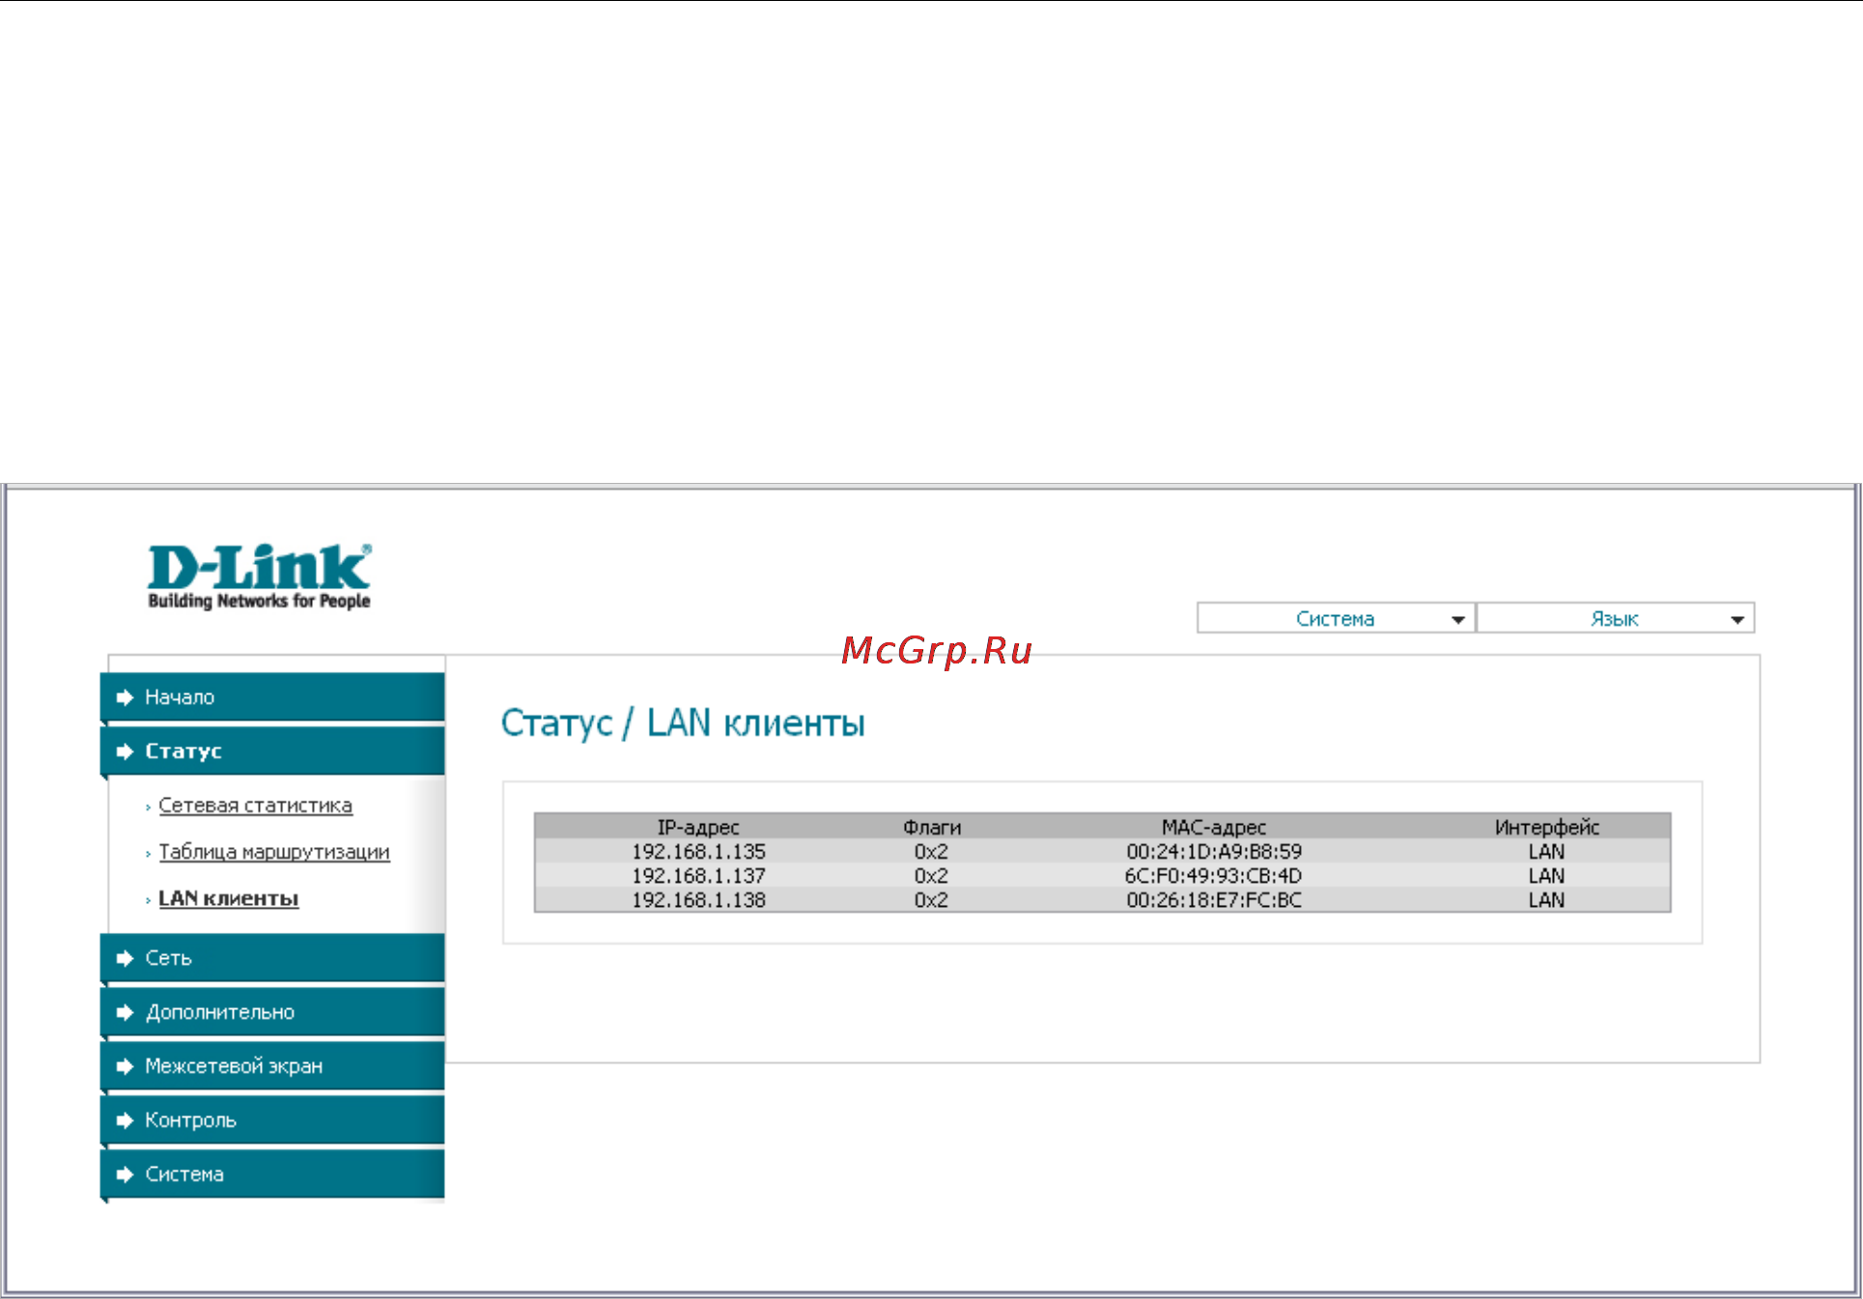The width and height of the screenshot is (1863, 1299).
Task: Click the arrow icon beside Сеть
Action: 125,958
